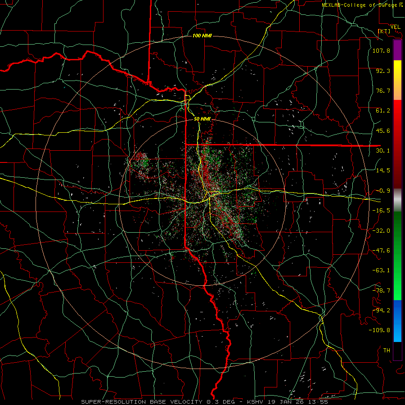The height and width of the screenshot is (405, 405).
Task: Click the KSHV radar site identifier
Action: [254, 402]
